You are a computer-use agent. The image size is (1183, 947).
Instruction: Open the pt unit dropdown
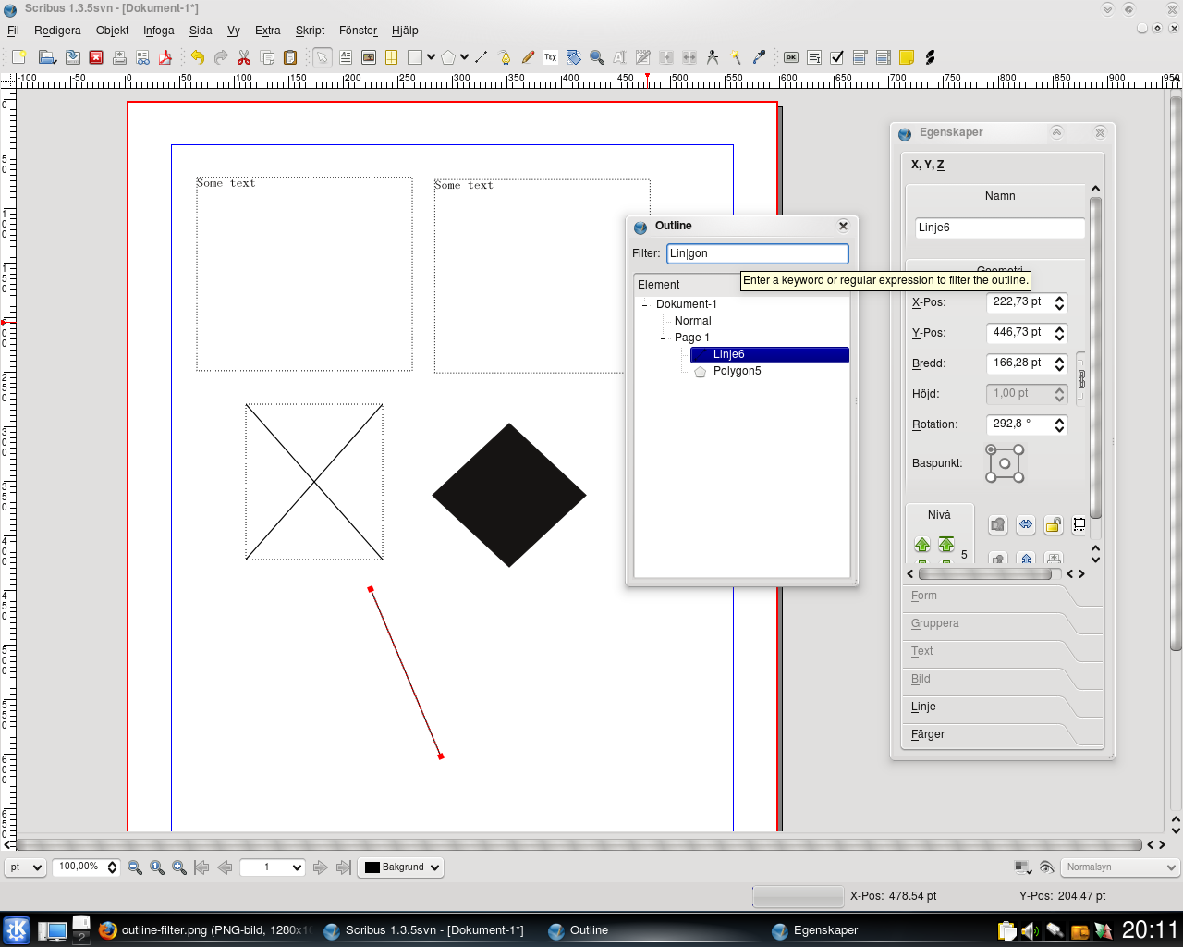(x=25, y=867)
